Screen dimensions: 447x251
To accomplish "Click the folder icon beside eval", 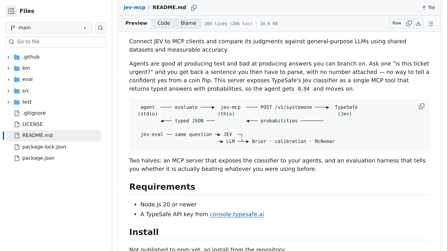I will (17, 79).
